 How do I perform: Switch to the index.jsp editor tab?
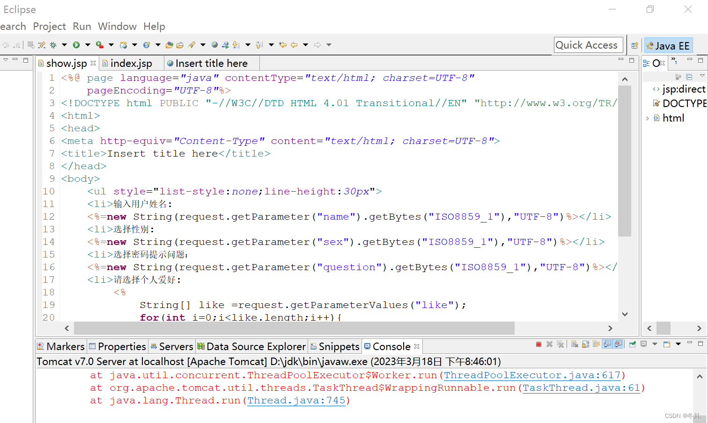tap(131, 63)
